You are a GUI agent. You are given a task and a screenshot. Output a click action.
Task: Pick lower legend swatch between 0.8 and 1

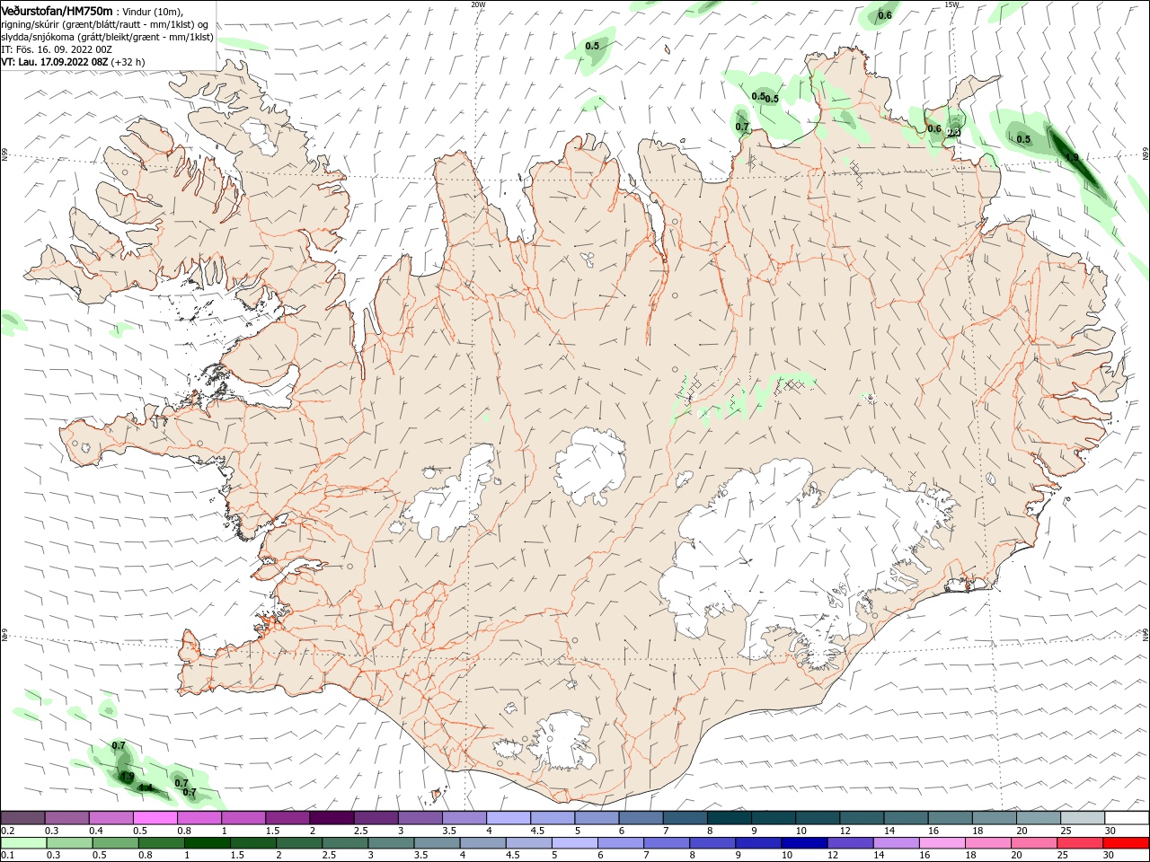[161, 843]
